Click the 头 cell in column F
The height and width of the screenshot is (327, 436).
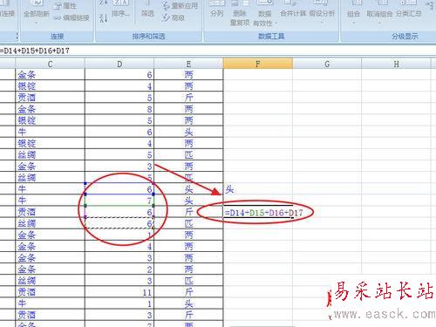[258, 189]
